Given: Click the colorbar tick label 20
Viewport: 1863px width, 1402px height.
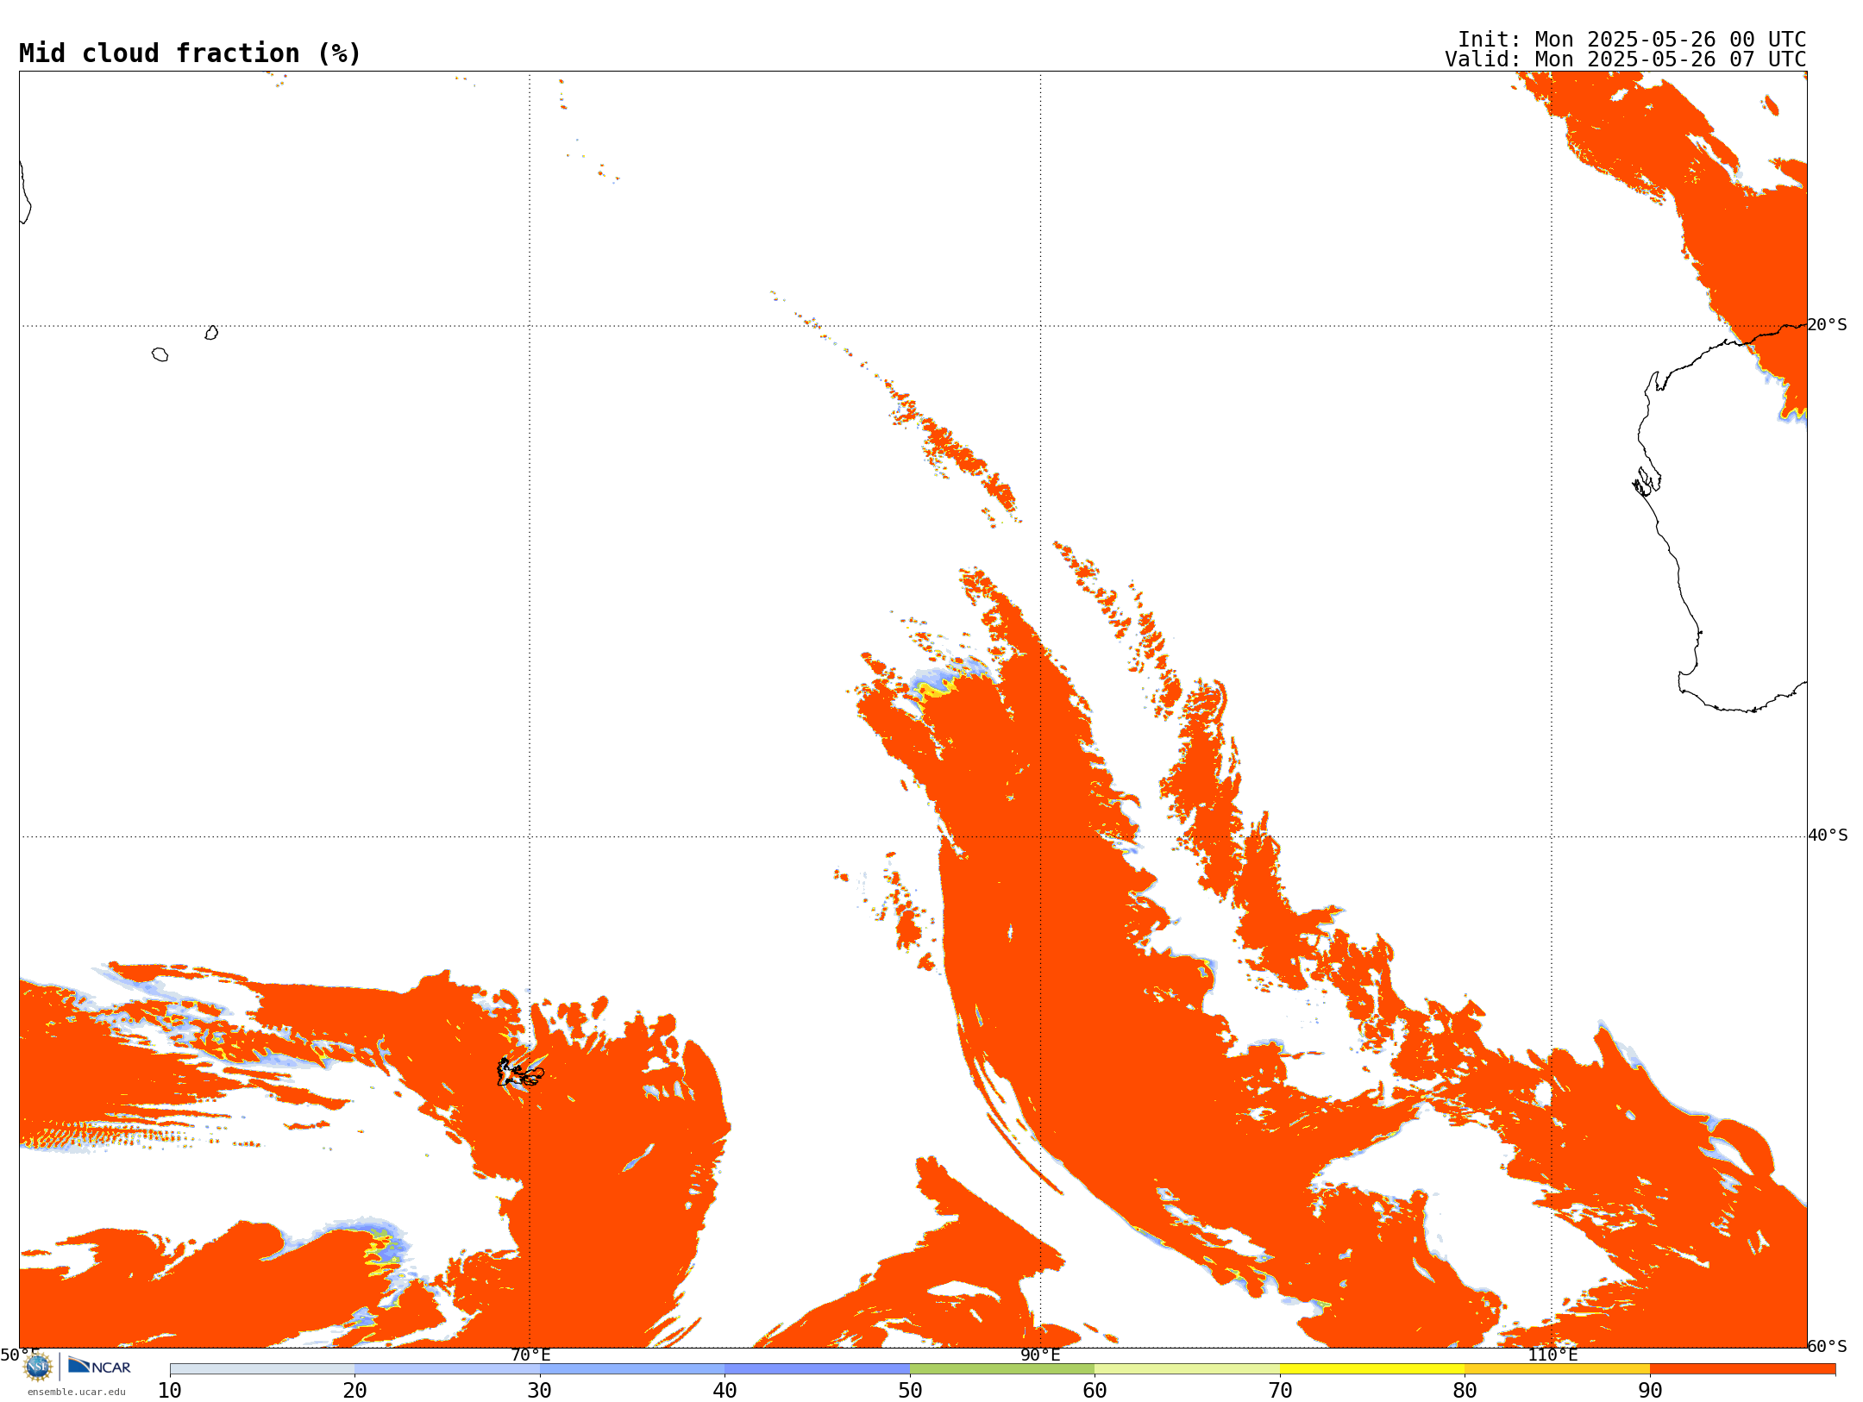Looking at the screenshot, I should pos(354,1390).
